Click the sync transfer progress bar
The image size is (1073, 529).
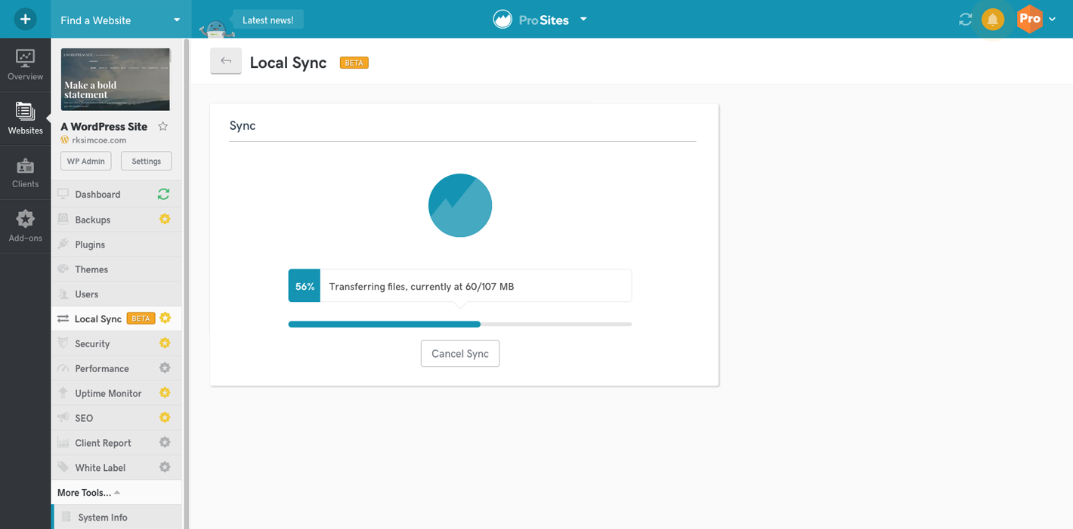[459, 324]
